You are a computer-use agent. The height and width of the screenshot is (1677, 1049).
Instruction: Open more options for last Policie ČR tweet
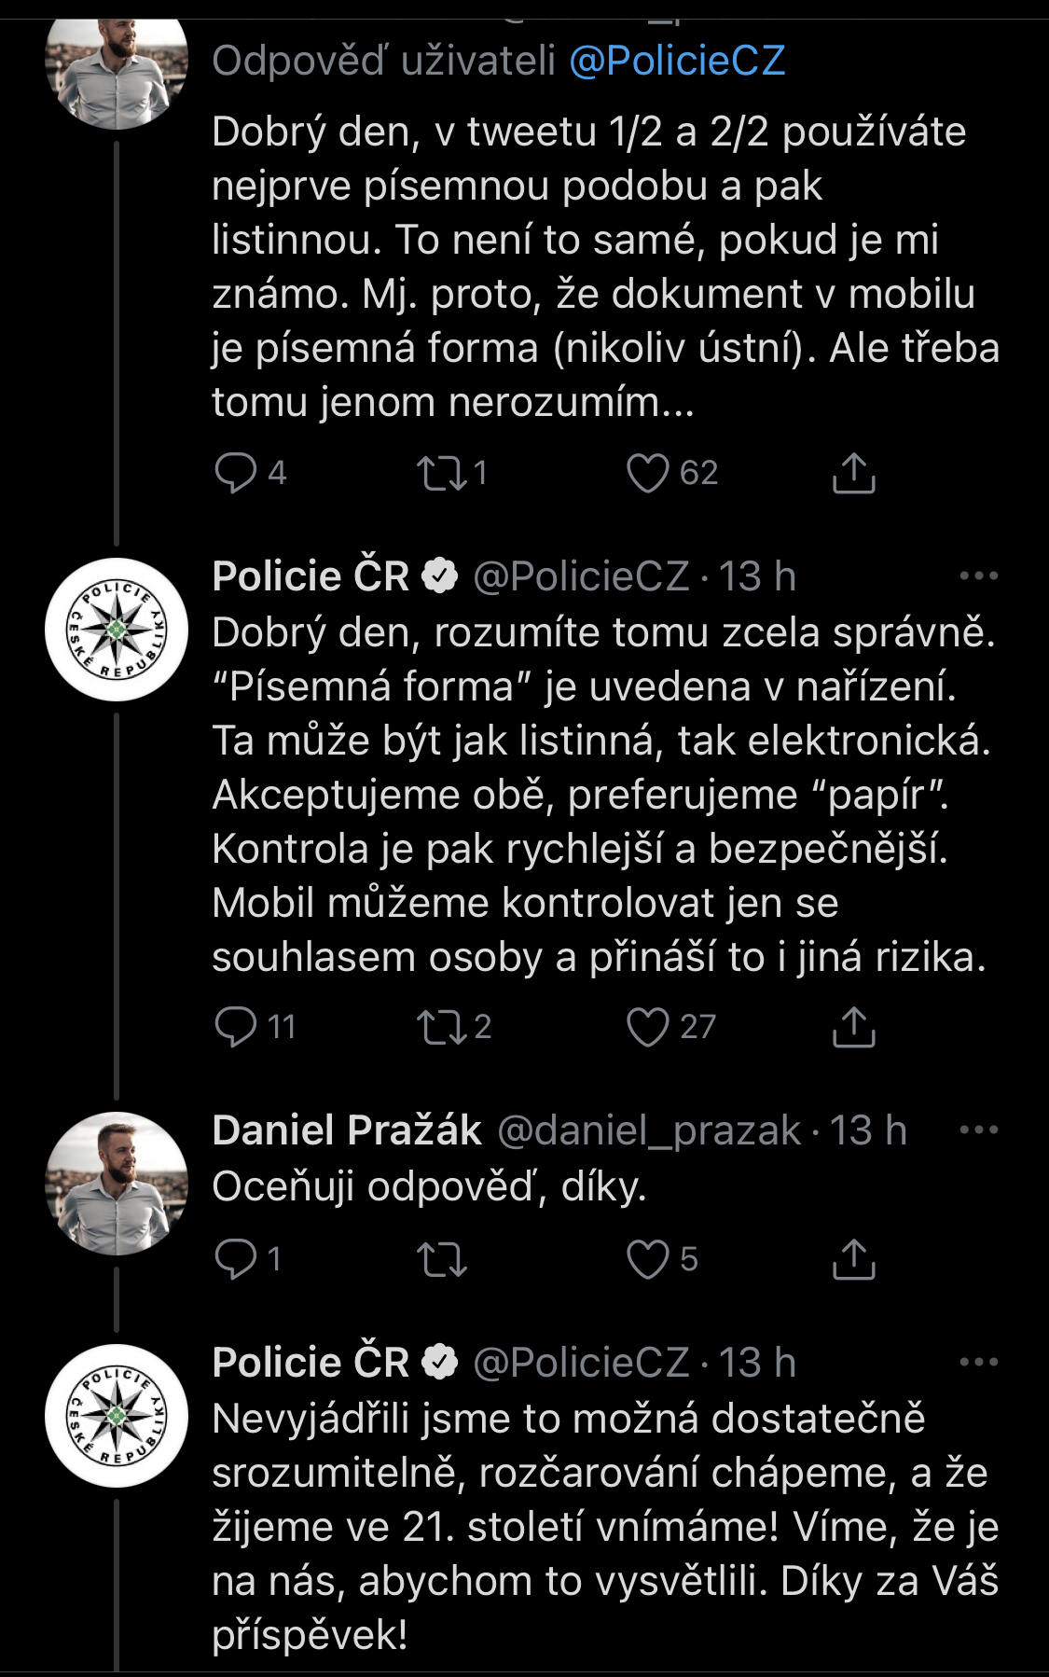979,1363
